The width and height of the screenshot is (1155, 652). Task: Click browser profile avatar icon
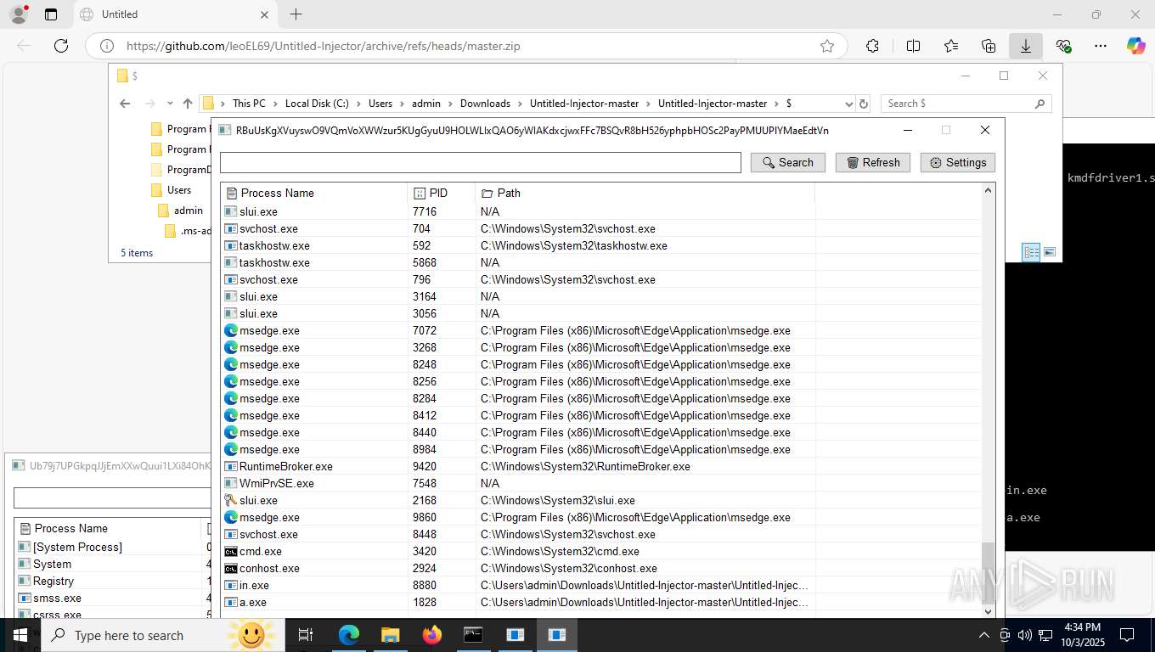[x=18, y=14]
